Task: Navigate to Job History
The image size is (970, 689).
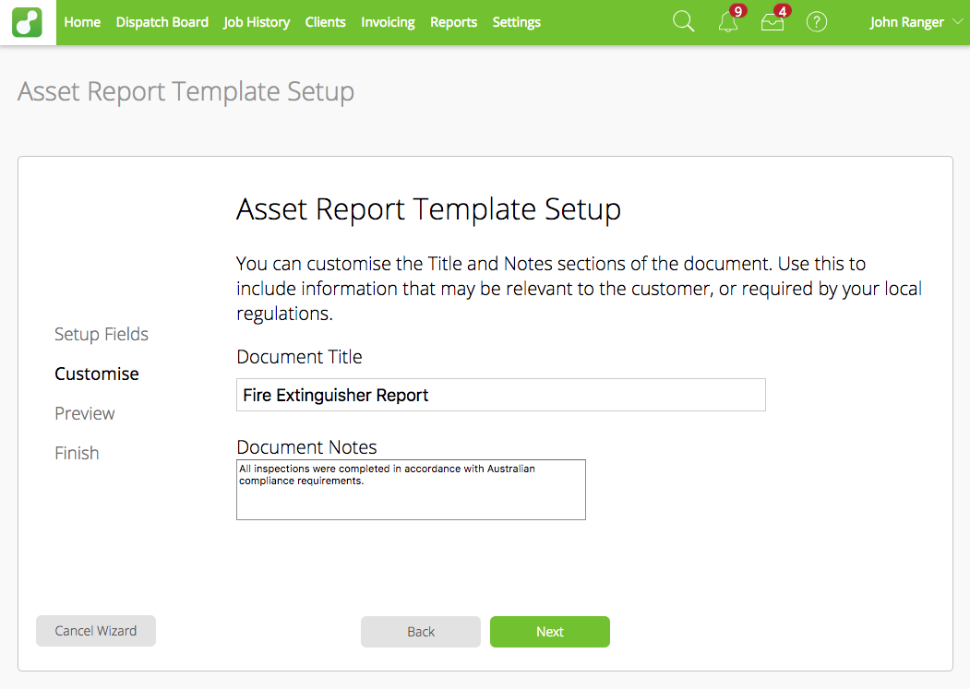Action: (x=256, y=21)
